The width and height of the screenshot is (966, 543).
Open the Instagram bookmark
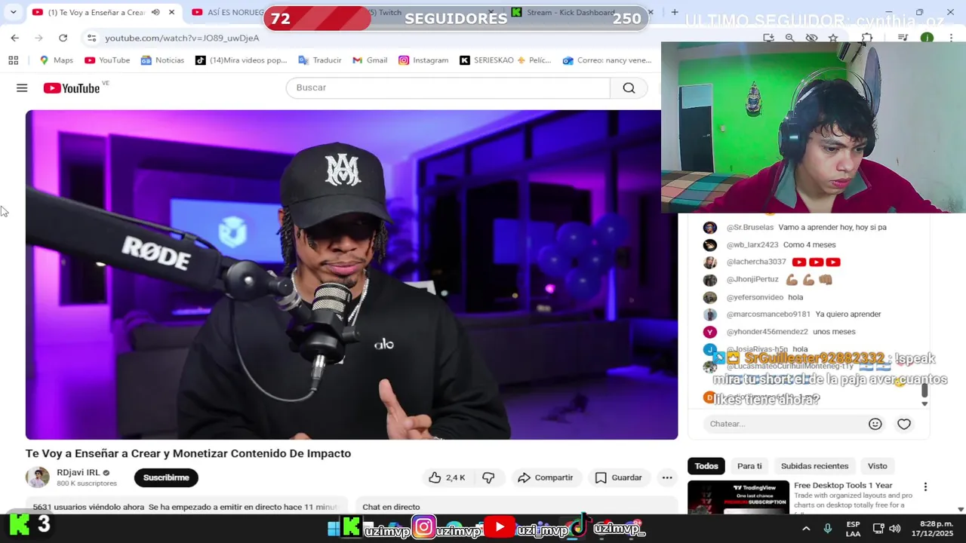[423, 60]
